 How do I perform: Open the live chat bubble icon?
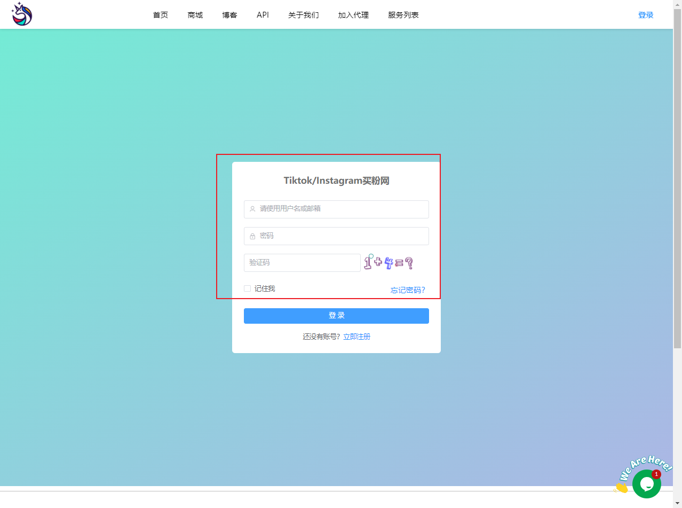[x=646, y=484]
